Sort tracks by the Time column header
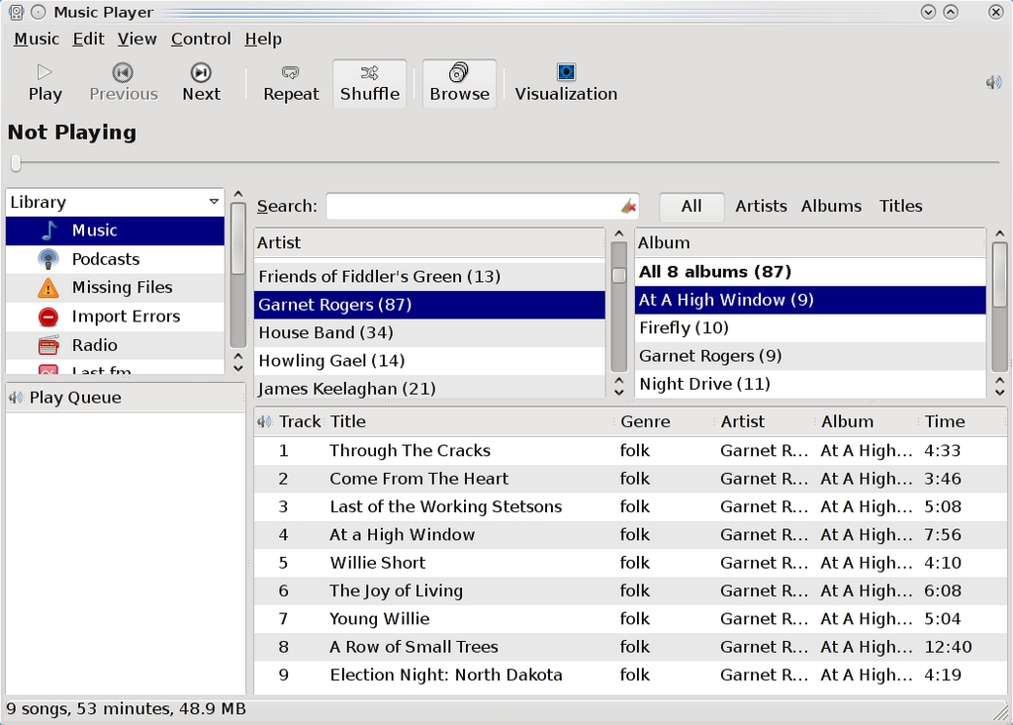Viewport: 1013px width, 725px height. [945, 421]
